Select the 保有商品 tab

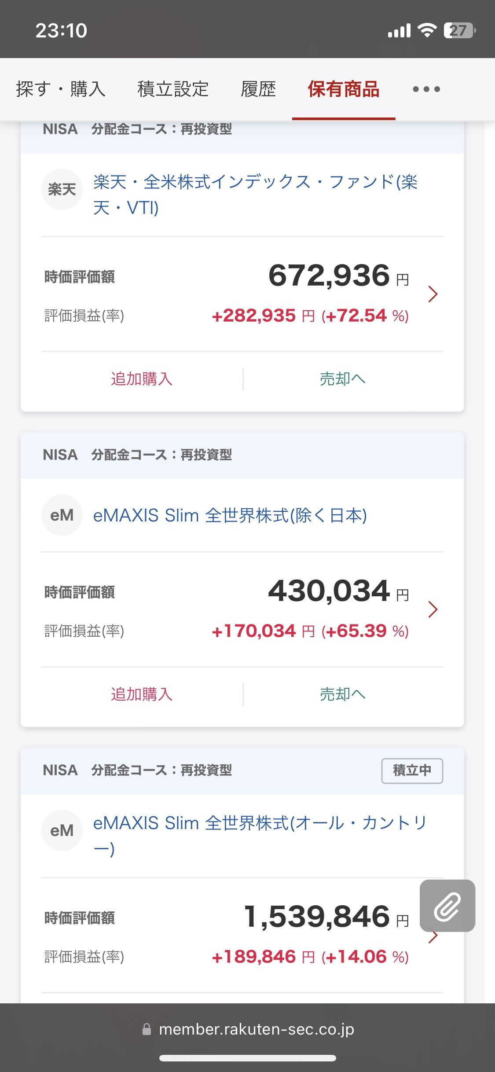[x=344, y=89]
